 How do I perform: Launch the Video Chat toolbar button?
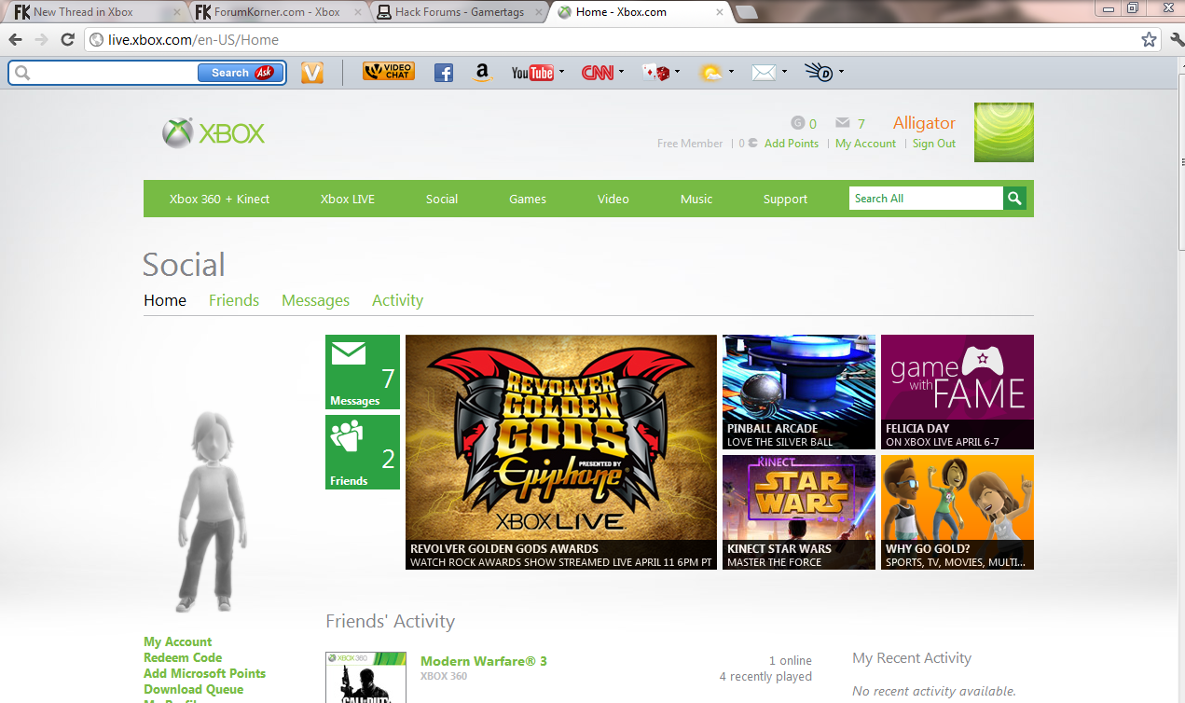[x=389, y=72]
